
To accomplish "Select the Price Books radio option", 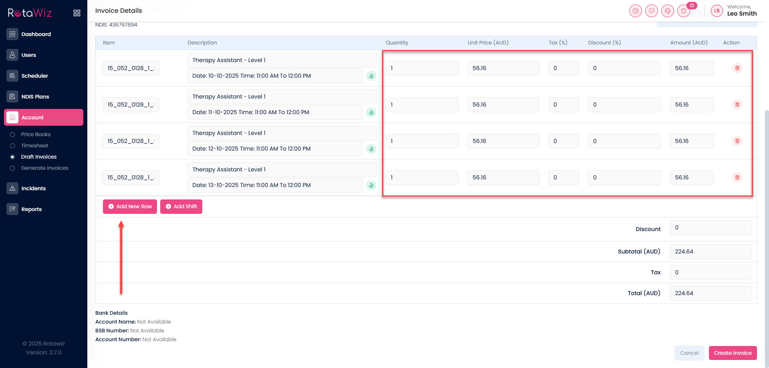I will [12, 135].
